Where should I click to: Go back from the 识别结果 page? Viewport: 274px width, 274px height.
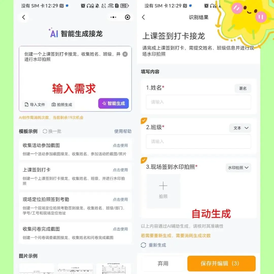(143, 17)
